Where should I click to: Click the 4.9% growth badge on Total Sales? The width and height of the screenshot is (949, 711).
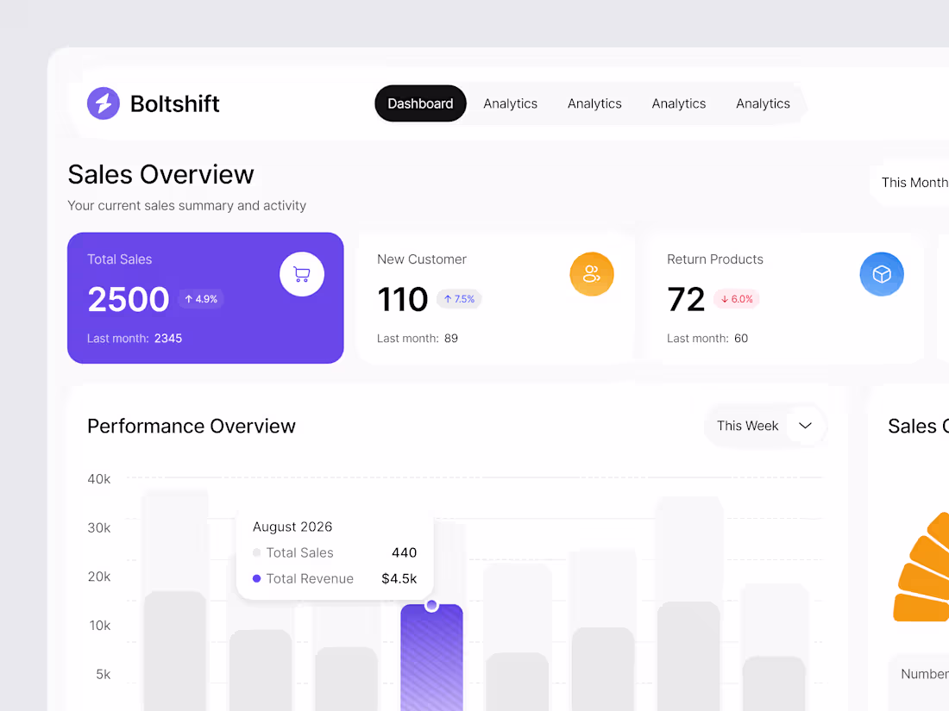click(201, 299)
